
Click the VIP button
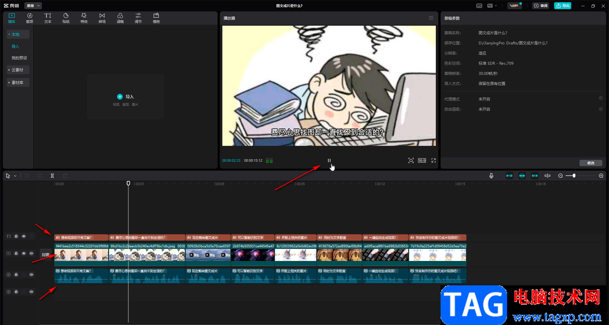pyautogui.click(x=514, y=6)
